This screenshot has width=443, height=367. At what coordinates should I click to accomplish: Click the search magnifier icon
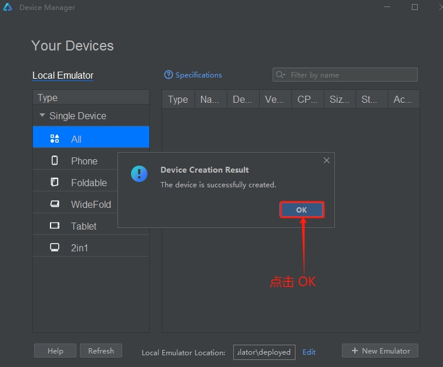[x=280, y=75]
